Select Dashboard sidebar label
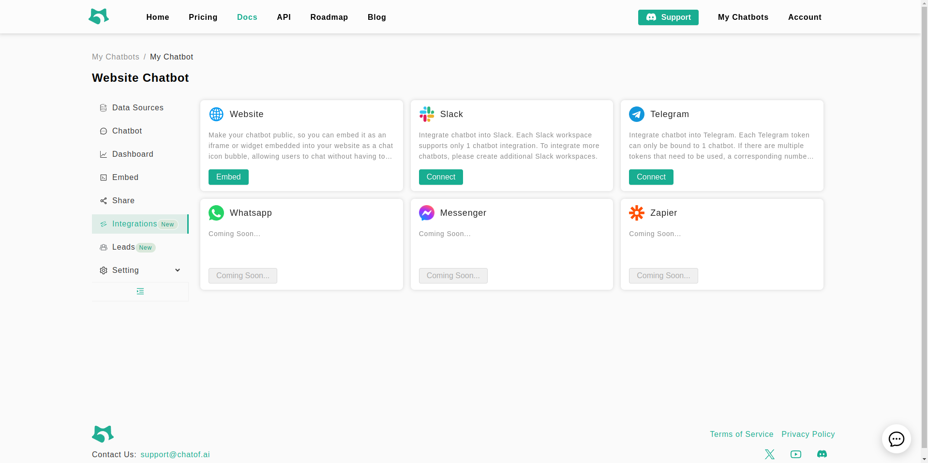 (133, 154)
